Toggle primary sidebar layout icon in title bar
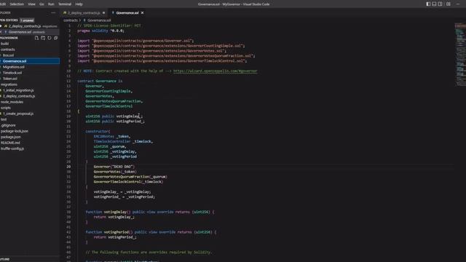This screenshot has width=466, height=262. coord(428,4)
